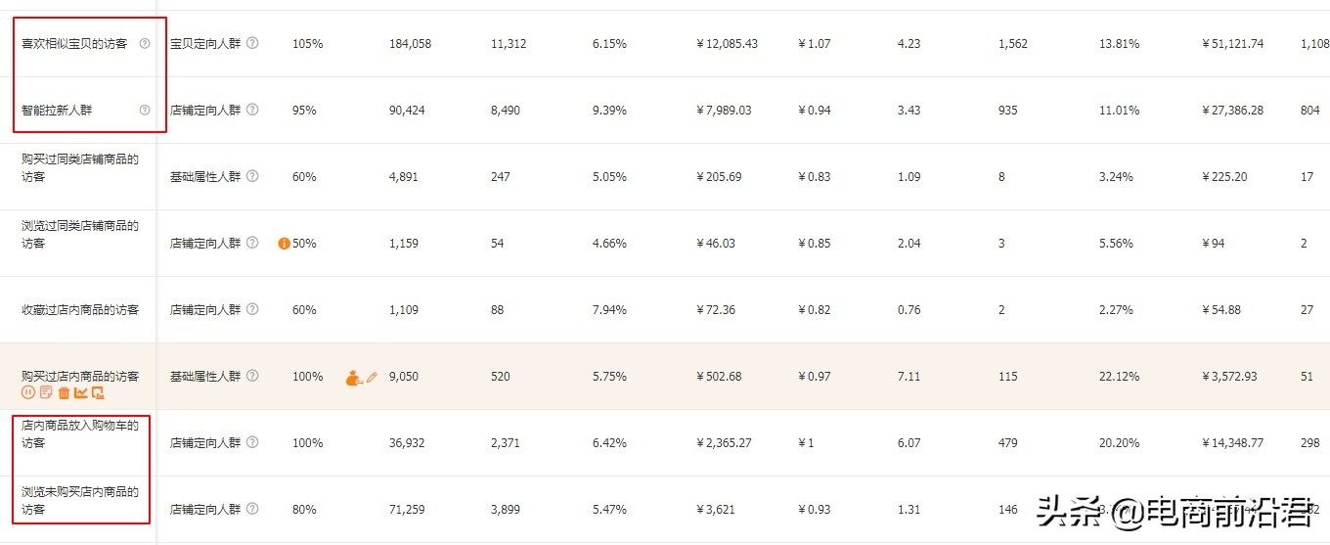Image resolution: width=1330 pixels, height=545 pixels.
Task: Delete the 购买过店内商品的访客 audience via trash icon
Action: click(x=64, y=392)
